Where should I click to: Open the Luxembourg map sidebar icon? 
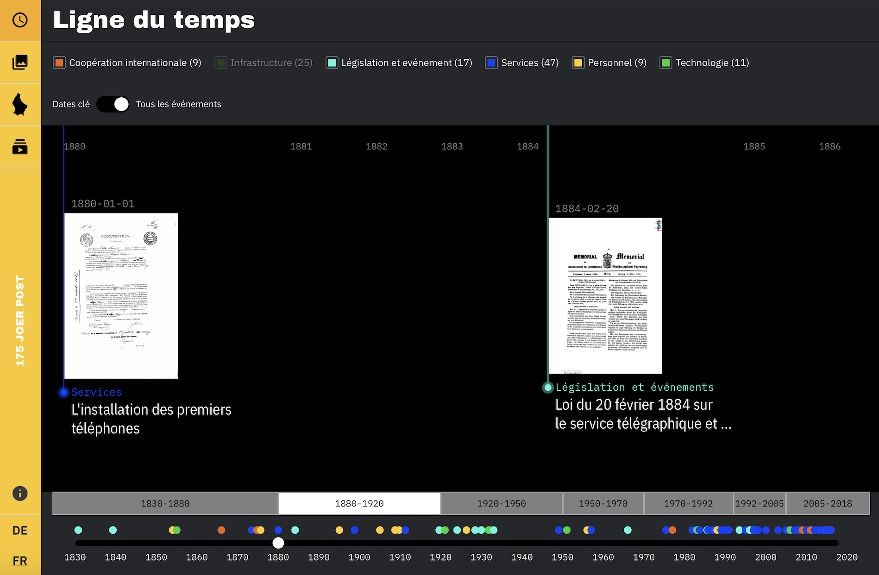(20, 104)
